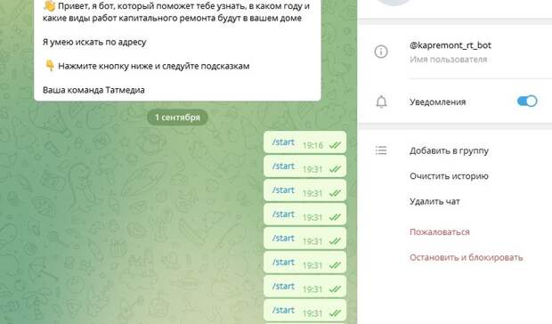Click Очистить историю
Image resolution: width=552 pixels, height=324 pixels.
point(449,176)
